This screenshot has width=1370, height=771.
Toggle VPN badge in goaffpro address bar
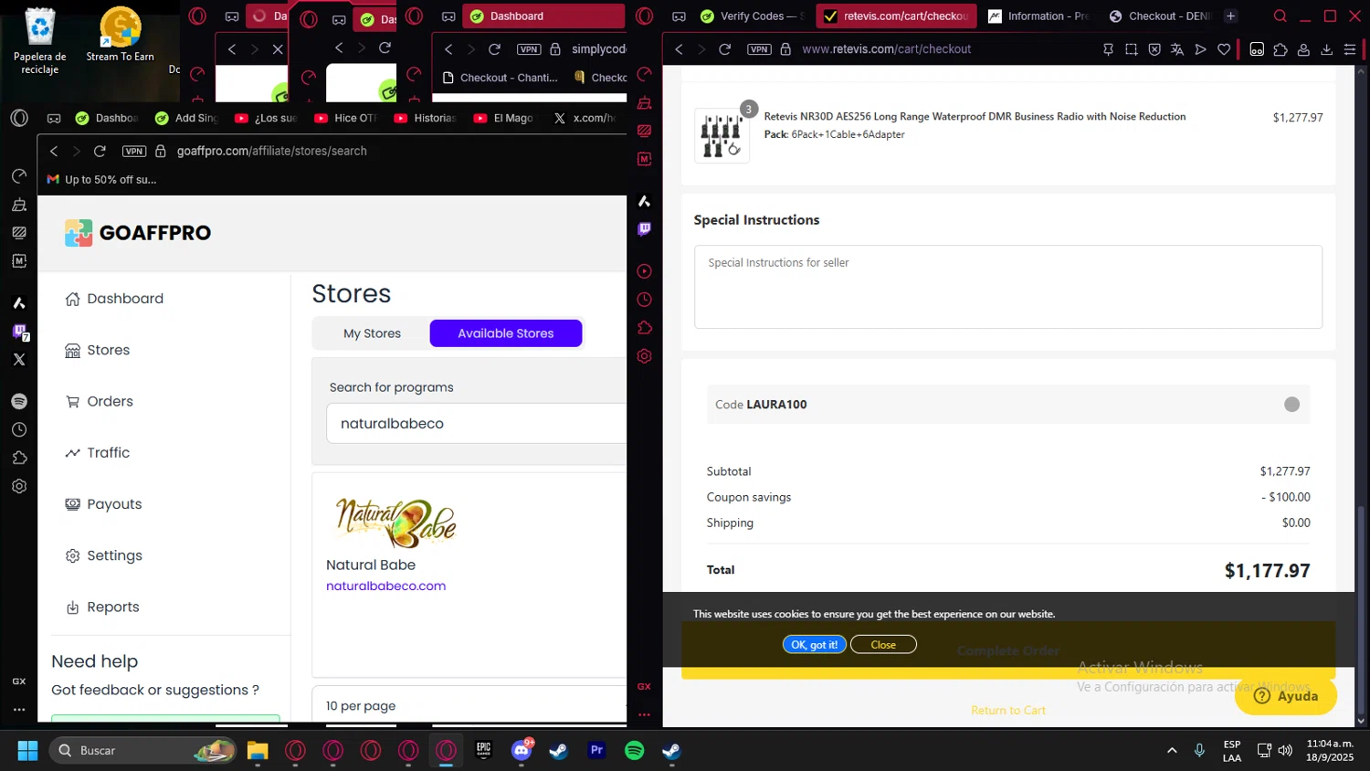point(134,151)
